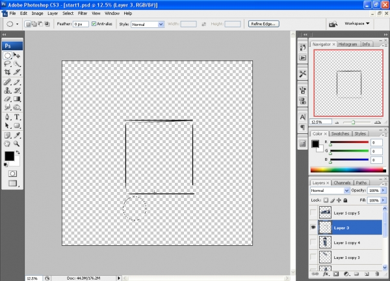Image resolution: width=390 pixels, height=281 pixels.
Task: Create a new layer
Action: click(x=367, y=274)
